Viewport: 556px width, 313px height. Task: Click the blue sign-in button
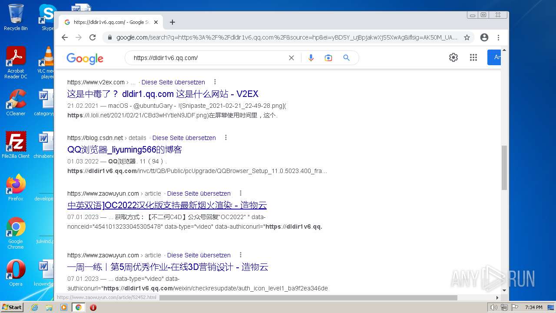coord(494,57)
